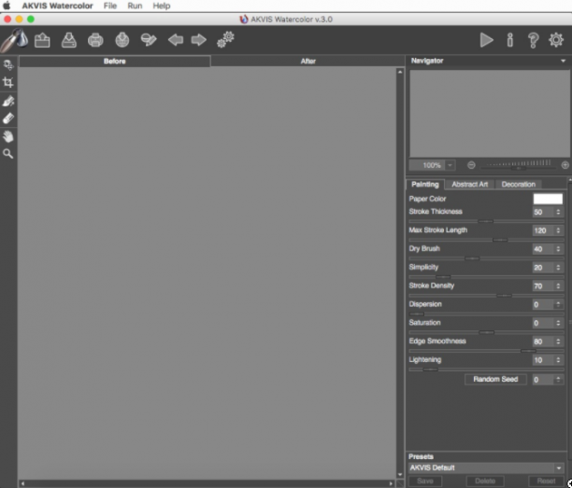
Task: Open an image file using the toolbar
Action: (42, 40)
